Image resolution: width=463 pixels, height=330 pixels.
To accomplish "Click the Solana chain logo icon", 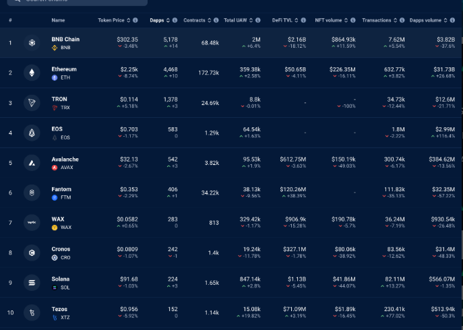I will coord(32,282).
